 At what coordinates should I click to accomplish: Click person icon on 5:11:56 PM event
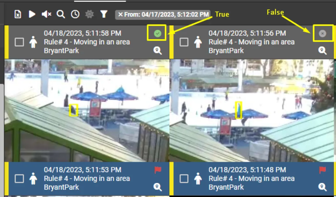[198, 42]
